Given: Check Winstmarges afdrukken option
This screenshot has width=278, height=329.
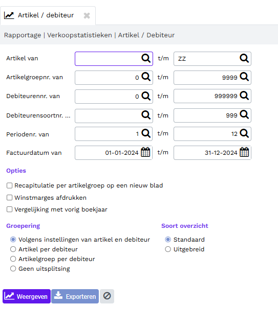Looking at the screenshot, I should tap(9, 198).
